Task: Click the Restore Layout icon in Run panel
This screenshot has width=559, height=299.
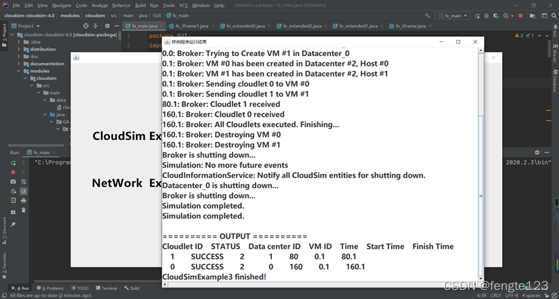Action: [13, 212]
